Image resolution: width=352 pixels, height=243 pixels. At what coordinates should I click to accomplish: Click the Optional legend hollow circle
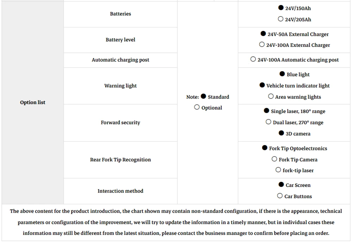coord(197,107)
